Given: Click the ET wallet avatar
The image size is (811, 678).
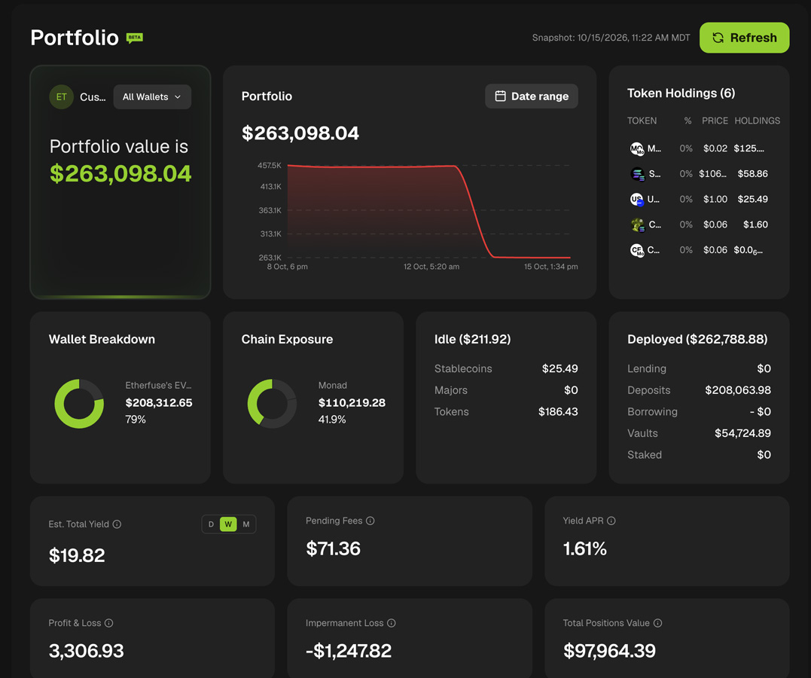Looking at the screenshot, I should coord(62,96).
